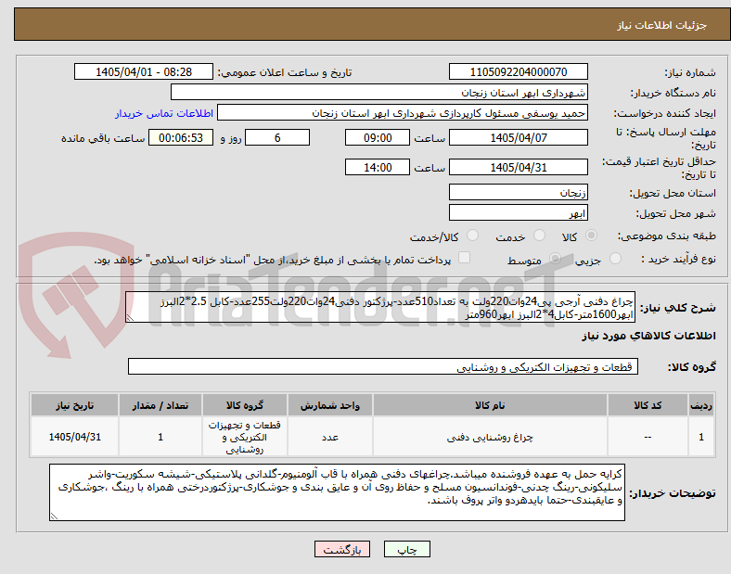Click the نام کالا column header
731x574 pixels.
point(490,405)
